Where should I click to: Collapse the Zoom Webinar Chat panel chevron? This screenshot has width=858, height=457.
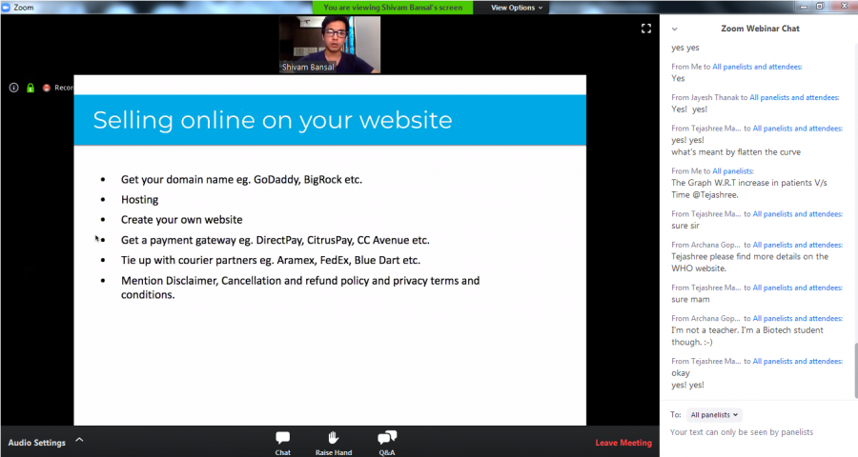click(675, 29)
